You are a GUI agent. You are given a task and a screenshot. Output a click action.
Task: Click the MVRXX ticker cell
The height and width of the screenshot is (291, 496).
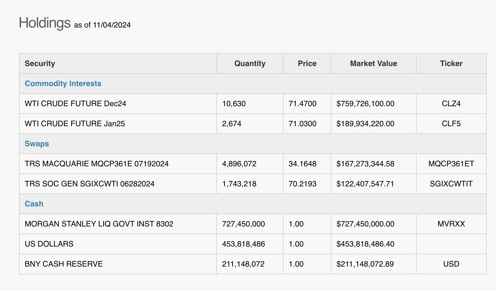pos(451,224)
